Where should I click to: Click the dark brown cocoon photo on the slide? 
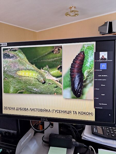point(78,72)
